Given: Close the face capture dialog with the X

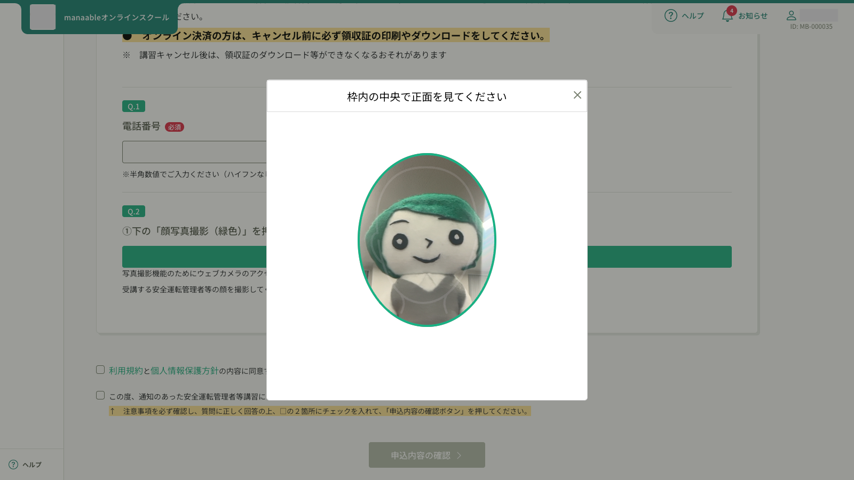Looking at the screenshot, I should tap(577, 95).
